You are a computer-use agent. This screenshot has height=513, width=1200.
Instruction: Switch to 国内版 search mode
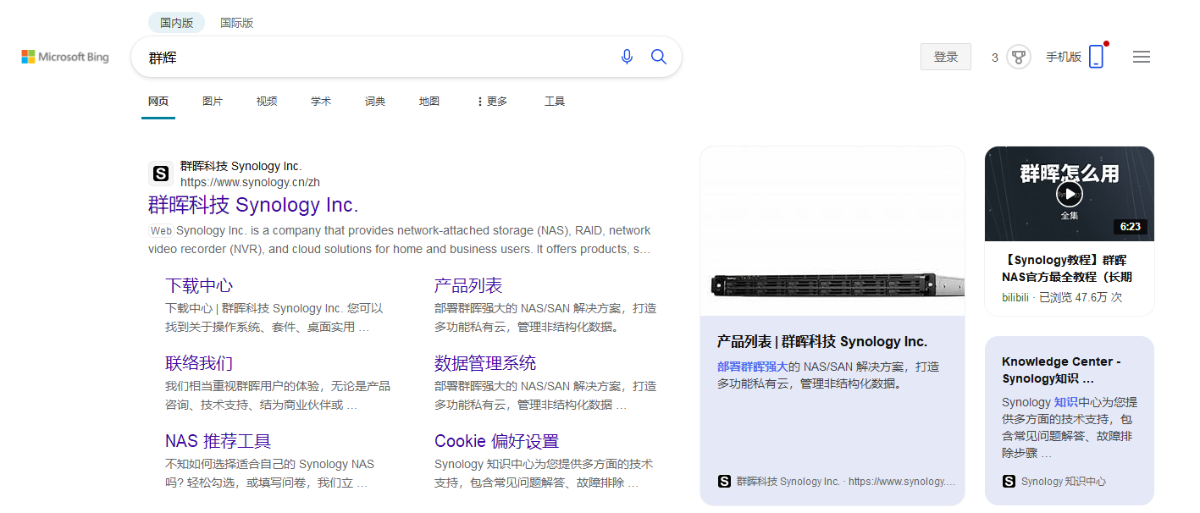[176, 23]
